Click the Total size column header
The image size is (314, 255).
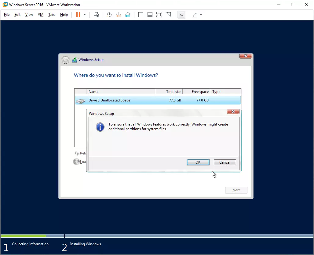tap(169, 91)
